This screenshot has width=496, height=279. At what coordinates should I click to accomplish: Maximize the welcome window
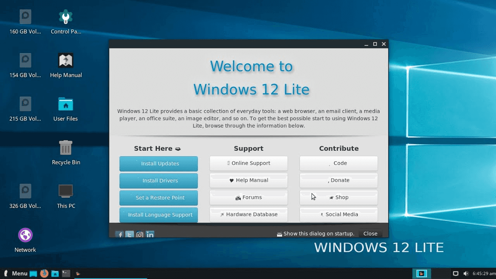pos(375,44)
